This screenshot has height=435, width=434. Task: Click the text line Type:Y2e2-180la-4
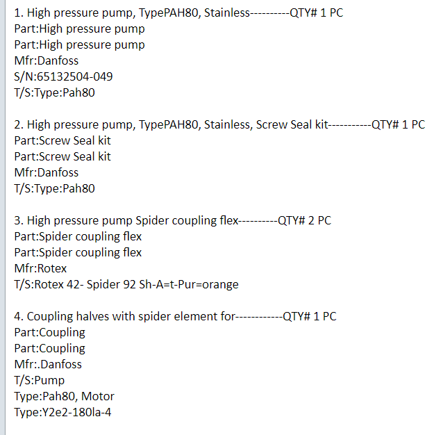[64, 412]
